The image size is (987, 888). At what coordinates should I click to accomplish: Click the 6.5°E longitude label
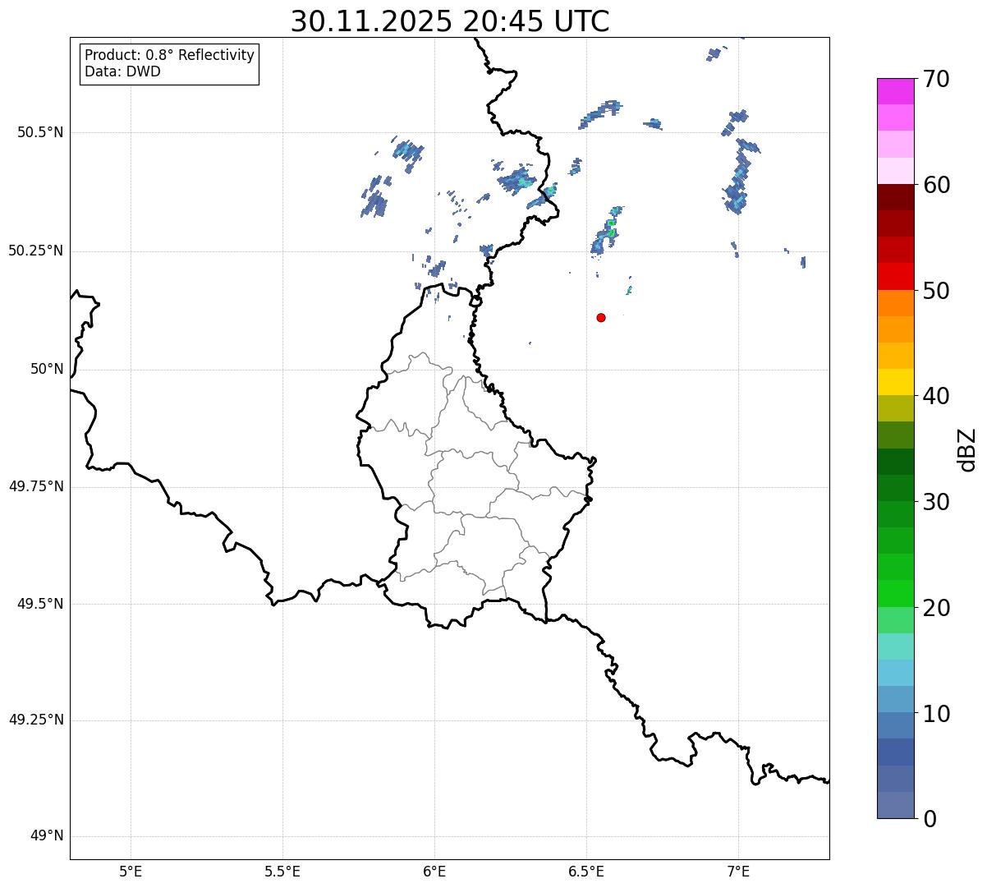(x=586, y=871)
